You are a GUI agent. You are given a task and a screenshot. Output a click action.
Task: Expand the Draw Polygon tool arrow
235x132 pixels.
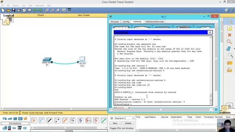(234, 49)
